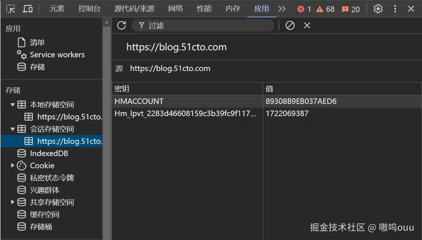
Task: Open DevTools settings gear
Action: [x=378, y=9]
